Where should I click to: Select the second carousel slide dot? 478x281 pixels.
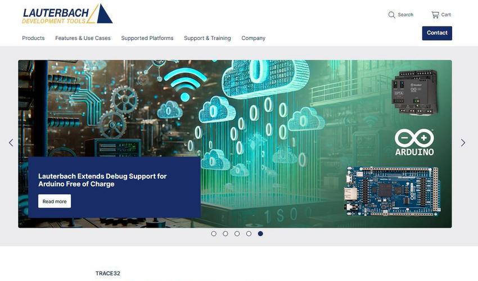[x=226, y=233]
